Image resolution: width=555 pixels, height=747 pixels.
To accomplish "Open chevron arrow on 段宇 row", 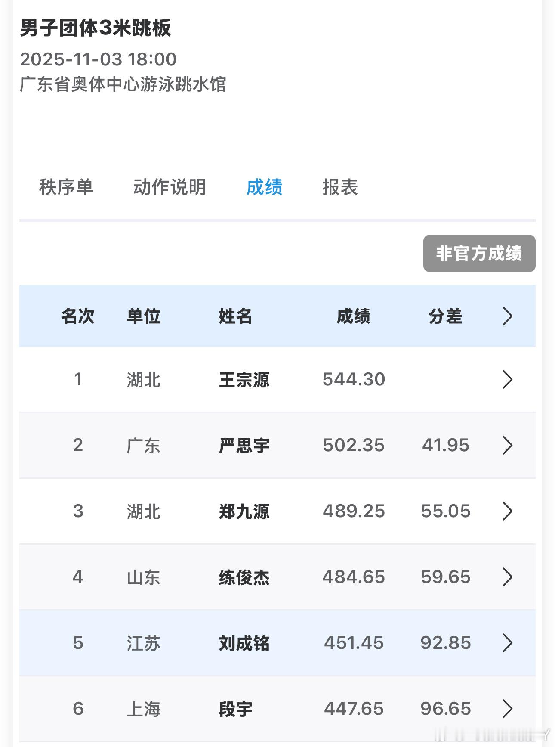I will pyautogui.click(x=508, y=709).
